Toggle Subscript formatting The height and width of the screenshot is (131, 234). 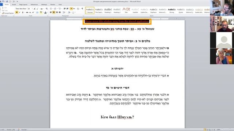(x=30, y=12)
